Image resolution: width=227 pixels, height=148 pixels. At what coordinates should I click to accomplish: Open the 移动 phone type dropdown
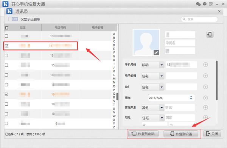[x=153, y=65]
